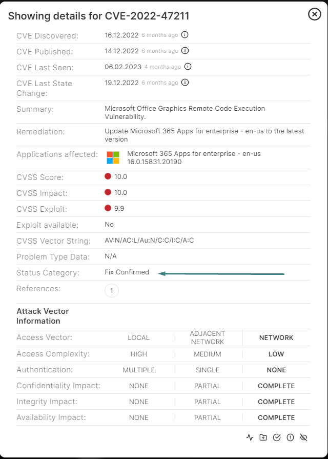
Task: Click the exclamation alert icon
Action: [x=290, y=437]
